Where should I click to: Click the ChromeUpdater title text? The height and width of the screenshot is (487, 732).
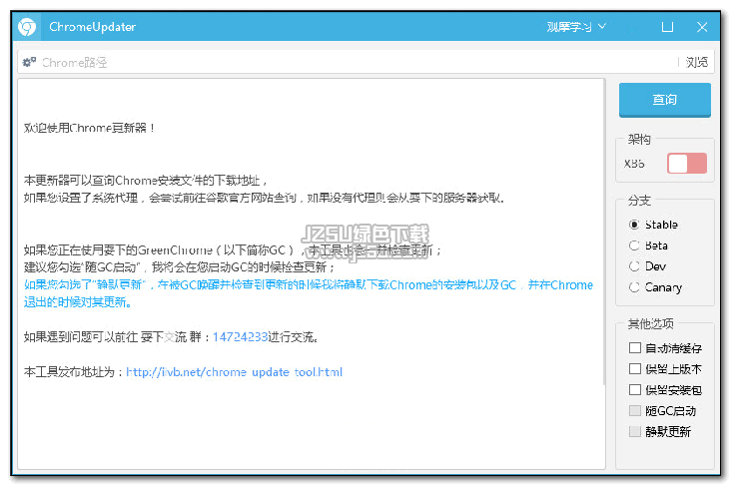pyautogui.click(x=93, y=27)
